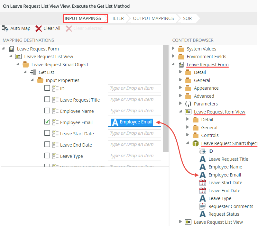Switch to the FILTER tab
Viewport: 258px width, 226px height.
click(117, 18)
